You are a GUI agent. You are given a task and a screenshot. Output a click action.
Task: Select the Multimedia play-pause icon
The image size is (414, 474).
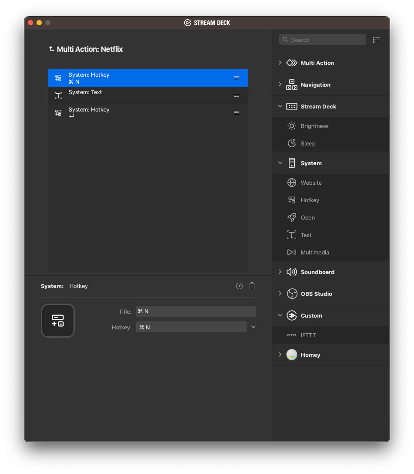291,252
